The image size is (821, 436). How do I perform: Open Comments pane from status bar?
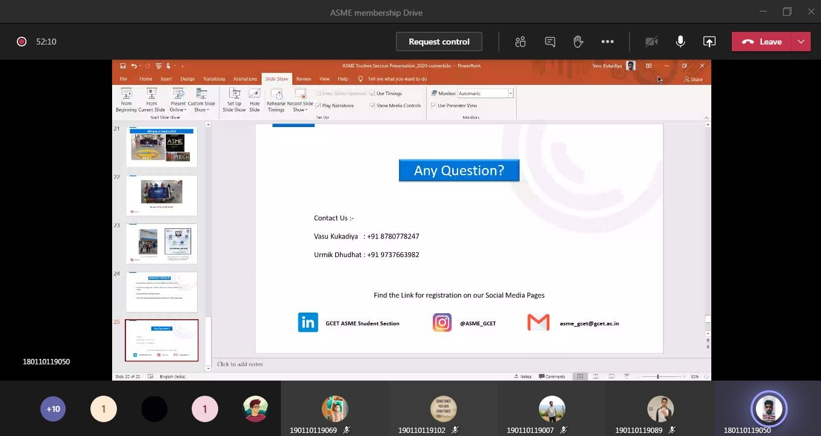coord(552,376)
